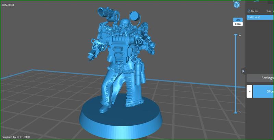Image resolution: width=274 pixels, height=140 pixels.
Task: Click the Slice button
Action: coord(263,91)
